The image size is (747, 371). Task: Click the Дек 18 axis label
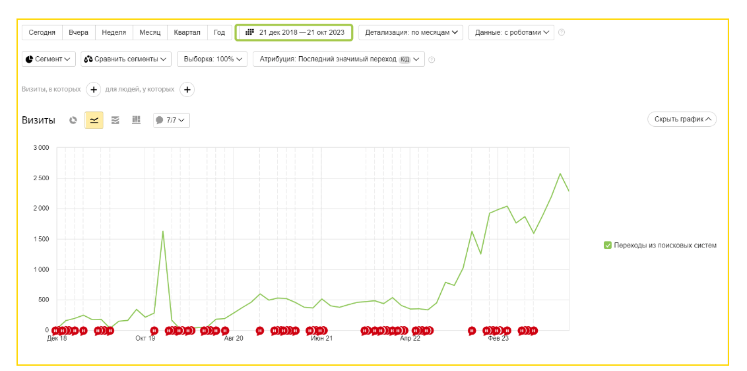click(x=57, y=339)
